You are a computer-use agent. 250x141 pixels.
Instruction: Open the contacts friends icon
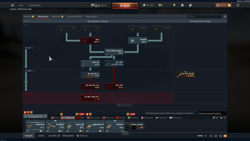[216, 136]
